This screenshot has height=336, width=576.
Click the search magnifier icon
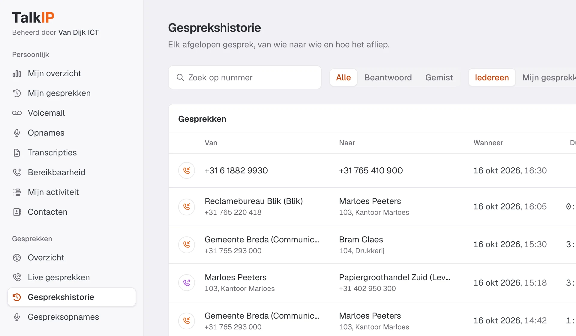(180, 77)
